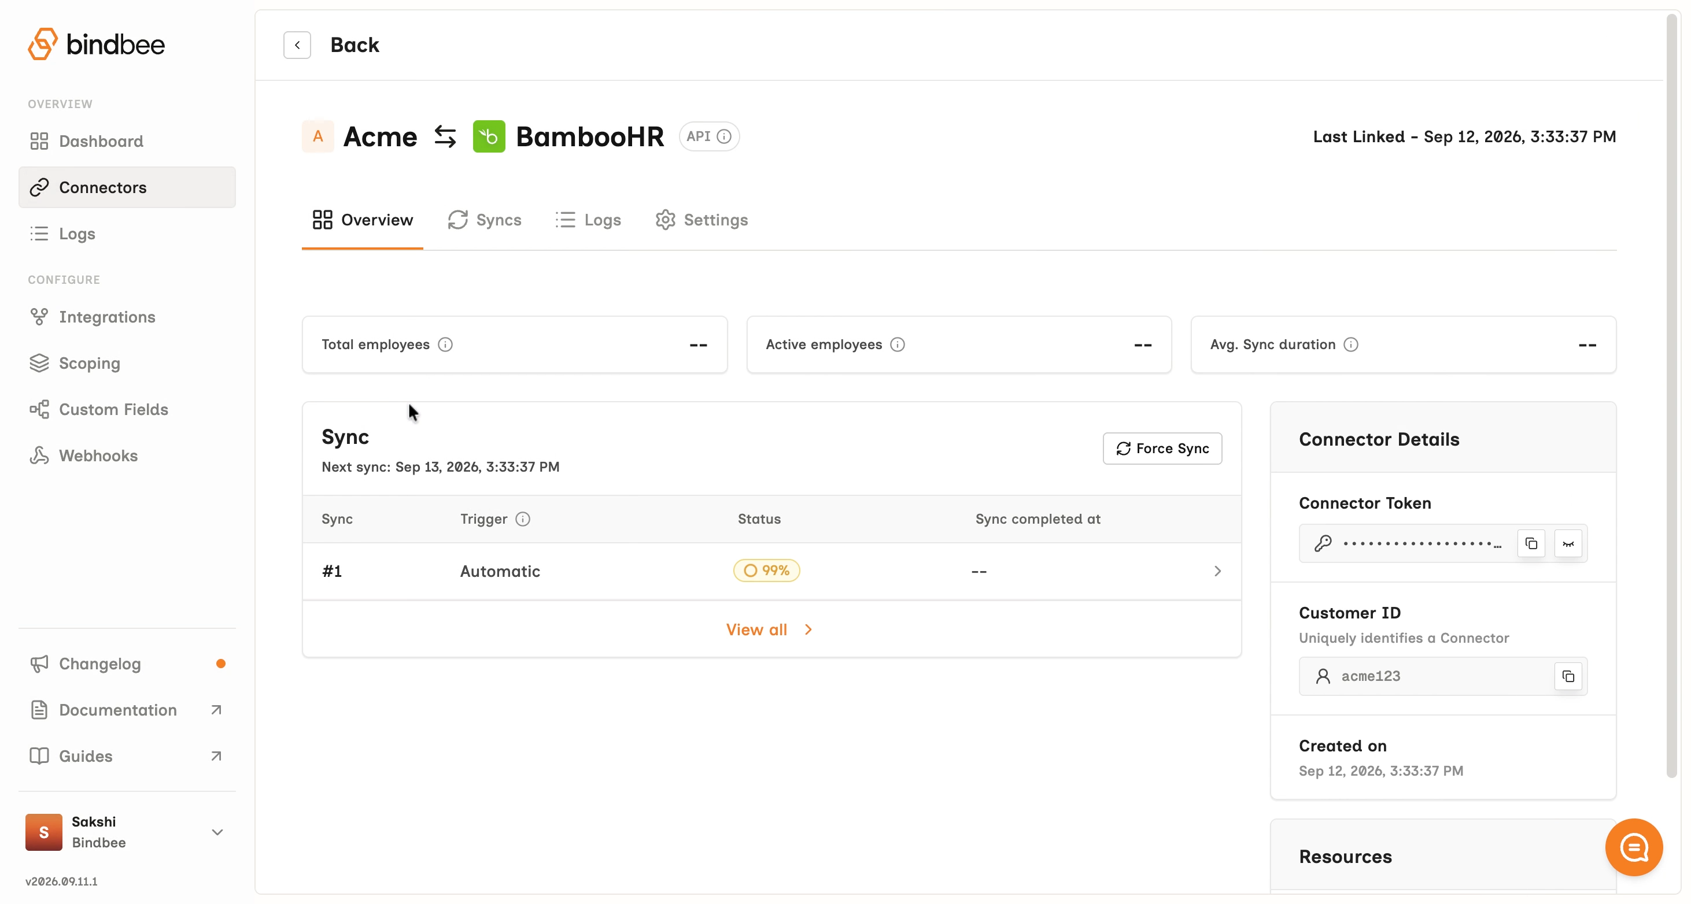1691x904 pixels.
Task: Go to Logs in the sidebar
Action: 127,234
